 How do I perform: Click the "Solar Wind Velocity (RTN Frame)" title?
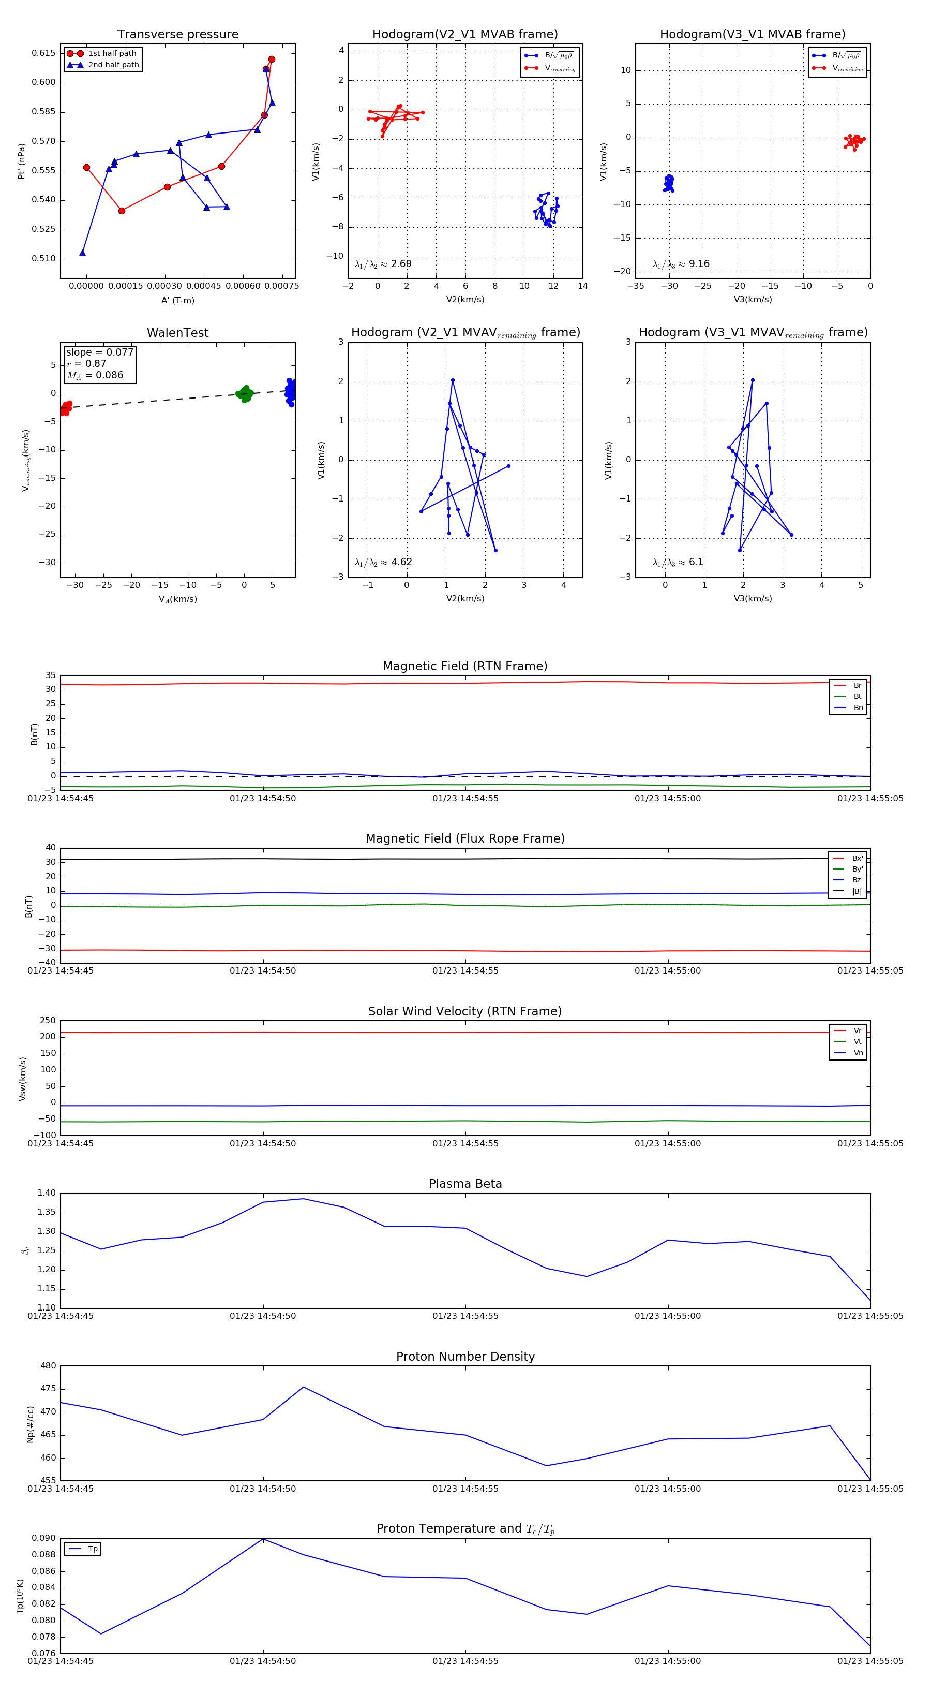[x=465, y=1011]
